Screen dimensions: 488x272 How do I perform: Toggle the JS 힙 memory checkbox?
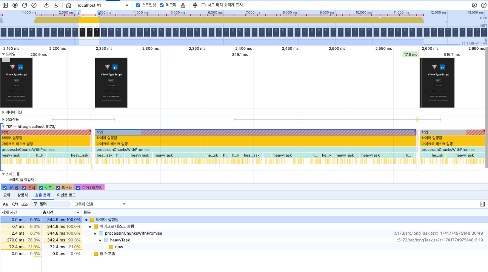pyautogui.click(x=5, y=187)
